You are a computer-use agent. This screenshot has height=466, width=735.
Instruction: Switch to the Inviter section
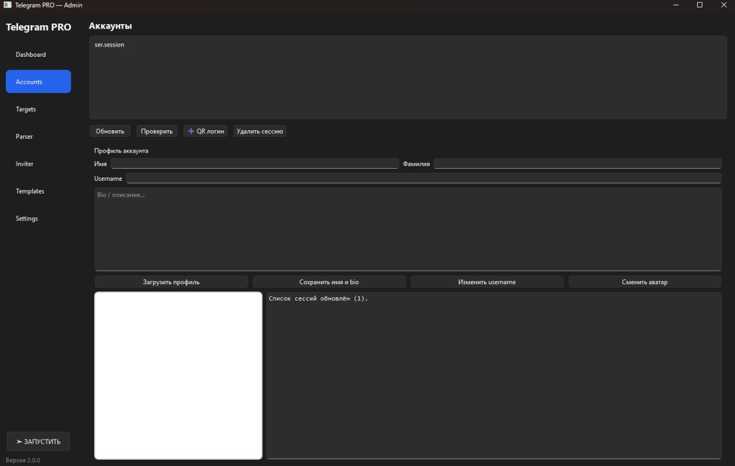[38, 164]
